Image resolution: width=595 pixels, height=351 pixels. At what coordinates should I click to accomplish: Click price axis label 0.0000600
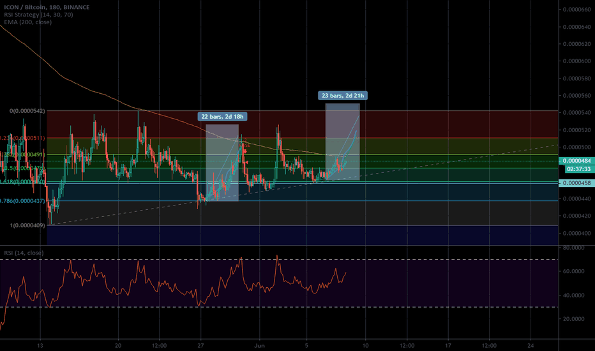[576, 61]
